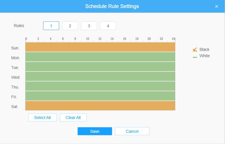The height and width of the screenshot is (144, 225).
Task: Select the Black list legend icon
Action: click(195, 49)
